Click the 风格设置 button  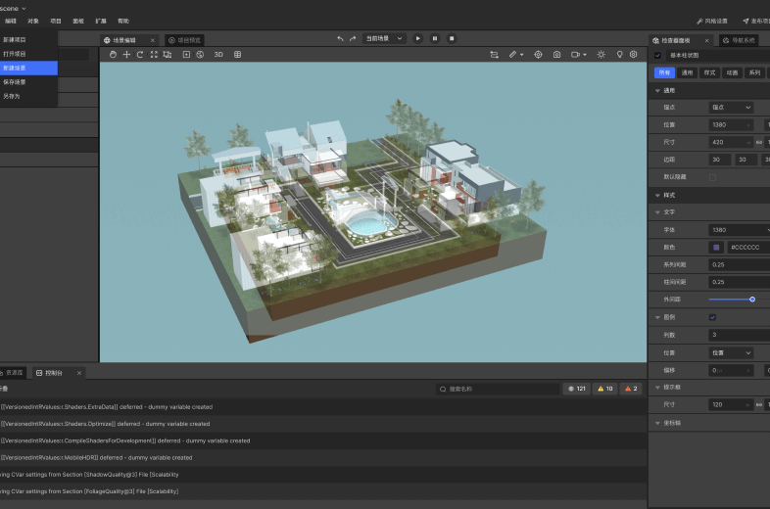[x=711, y=21]
